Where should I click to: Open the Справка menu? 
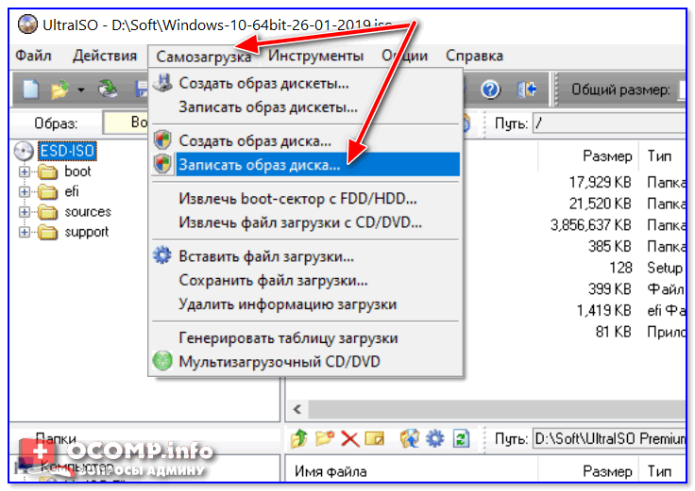(x=474, y=56)
